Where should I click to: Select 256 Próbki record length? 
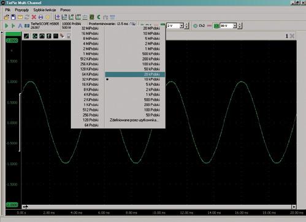[x=88, y=115]
